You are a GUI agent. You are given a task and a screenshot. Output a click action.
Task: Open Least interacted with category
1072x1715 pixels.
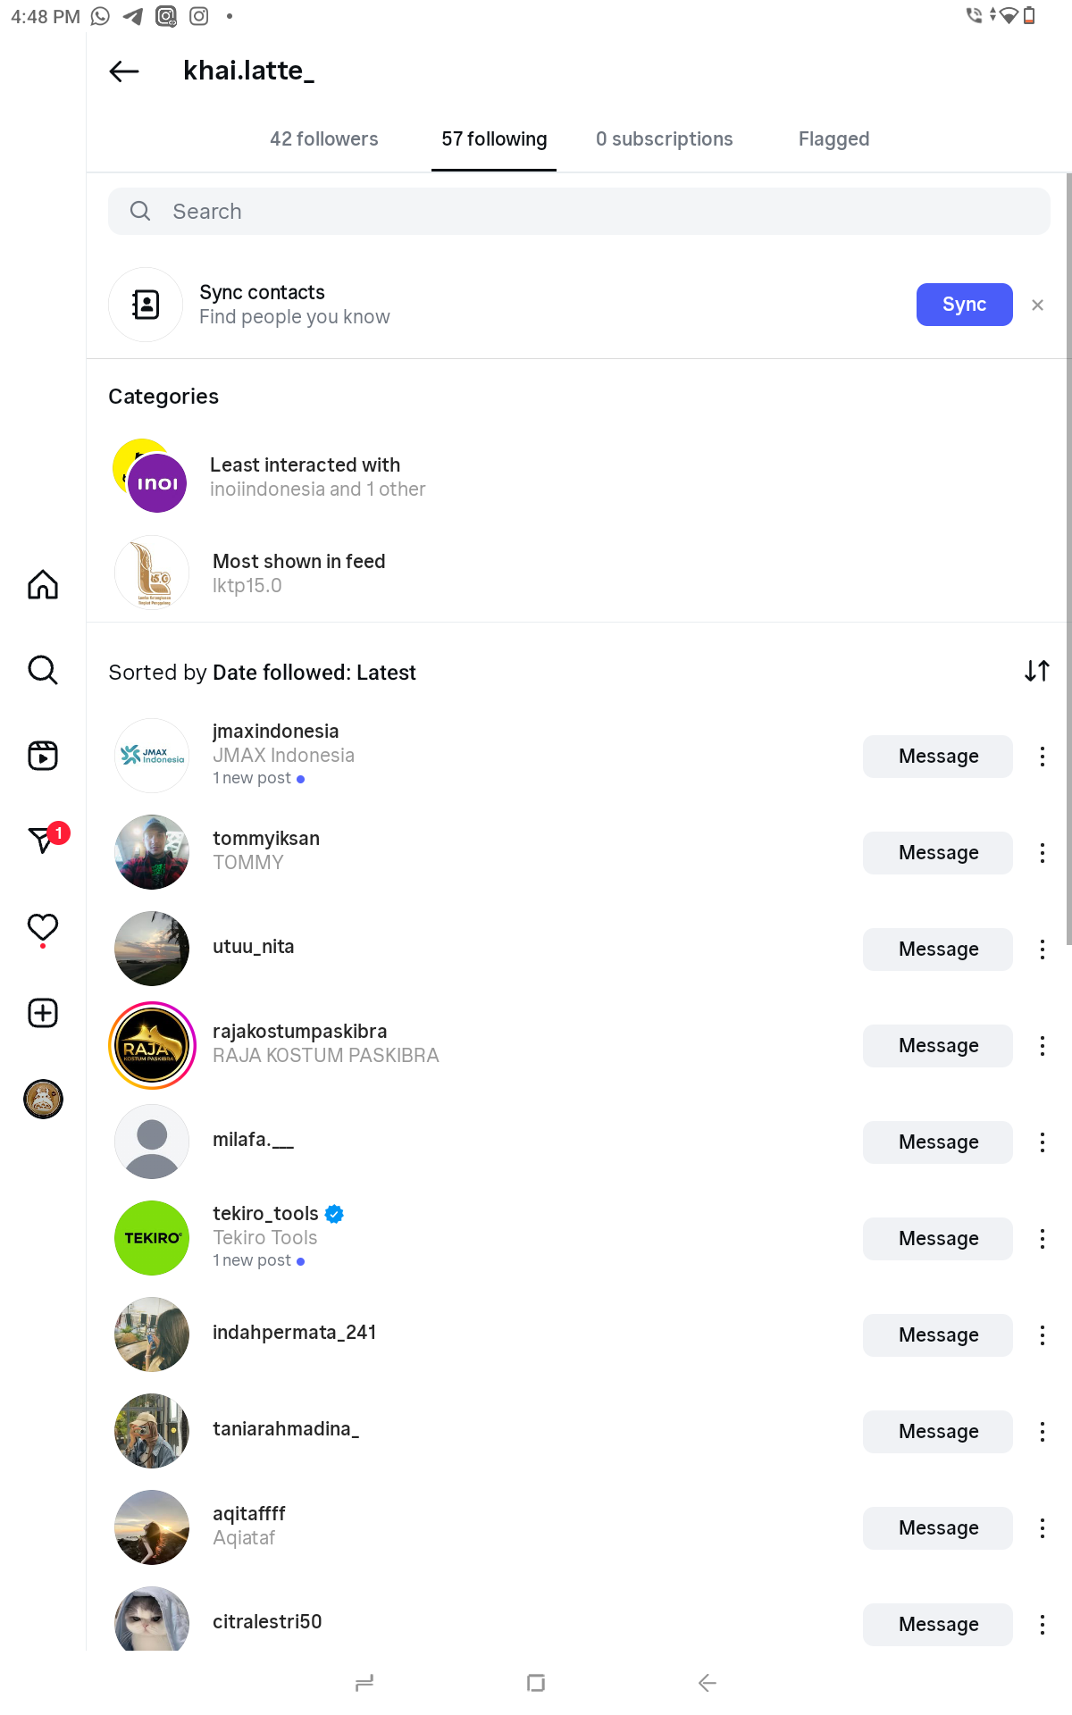304,477
